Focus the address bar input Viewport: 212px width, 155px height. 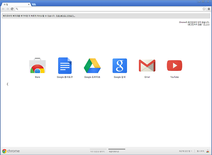point(110,9)
